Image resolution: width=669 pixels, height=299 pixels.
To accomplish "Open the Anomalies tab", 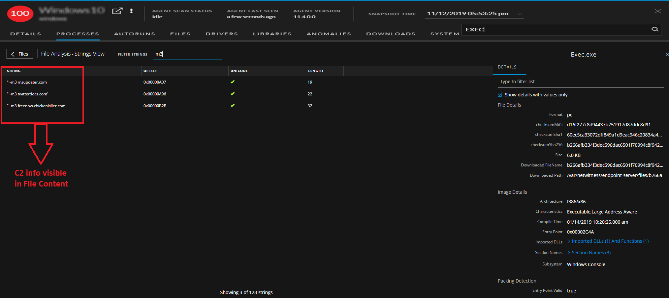I will (x=329, y=34).
